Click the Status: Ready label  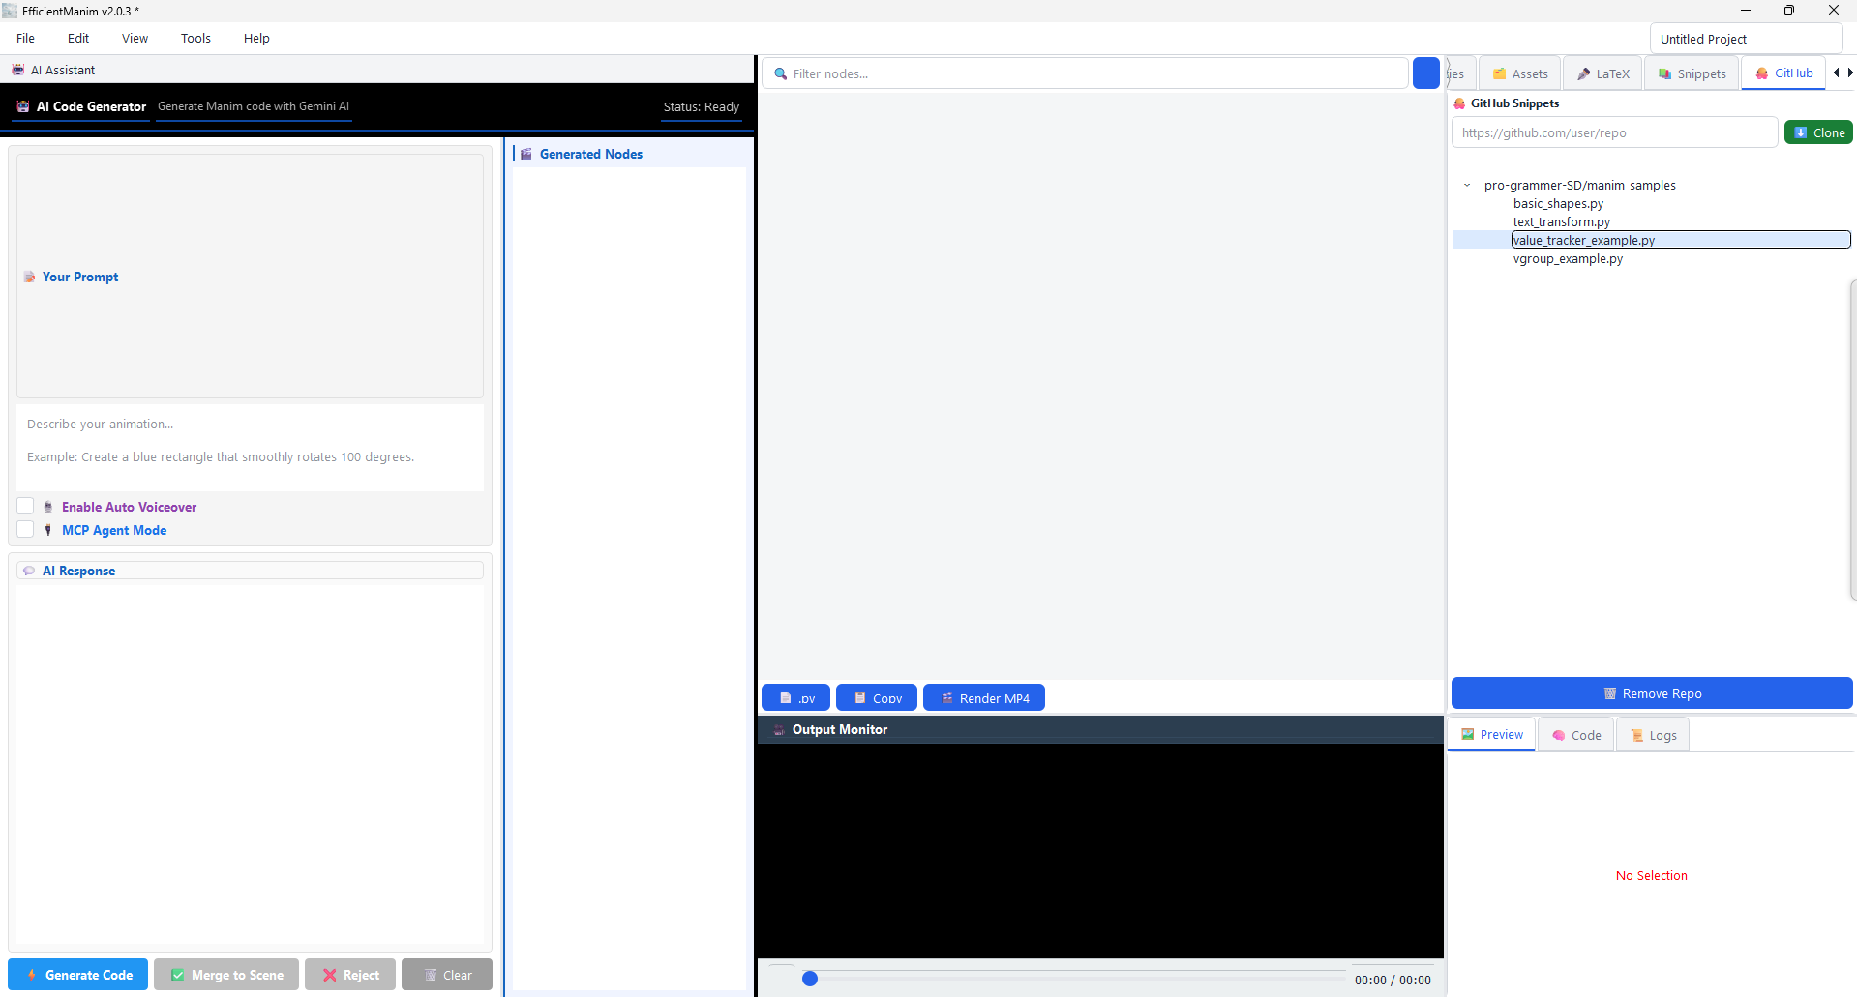(x=701, y=106)
